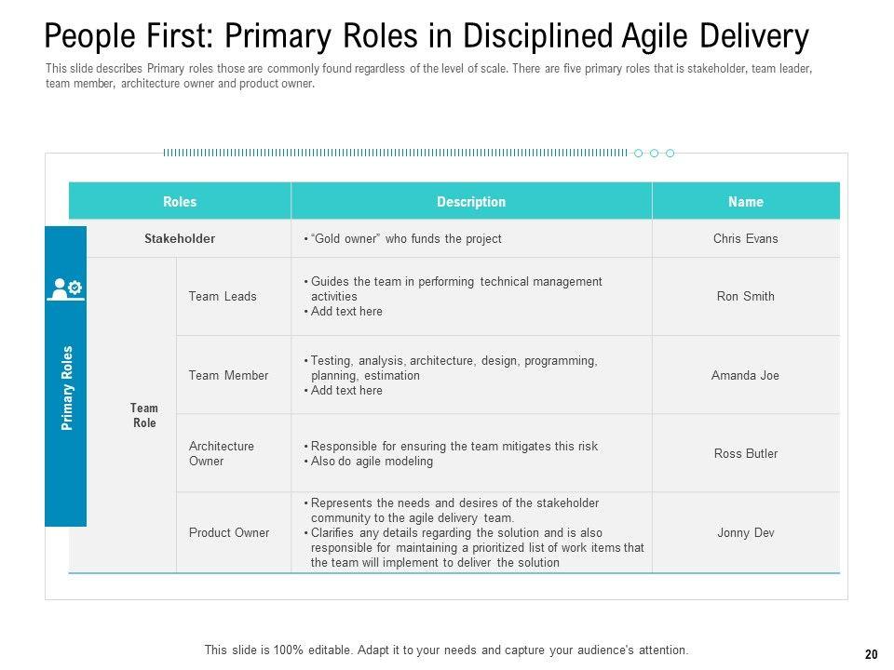Select the Team Role merged cell
The height and width of the screenshot is (670, 894).
[x=144, y=415]
